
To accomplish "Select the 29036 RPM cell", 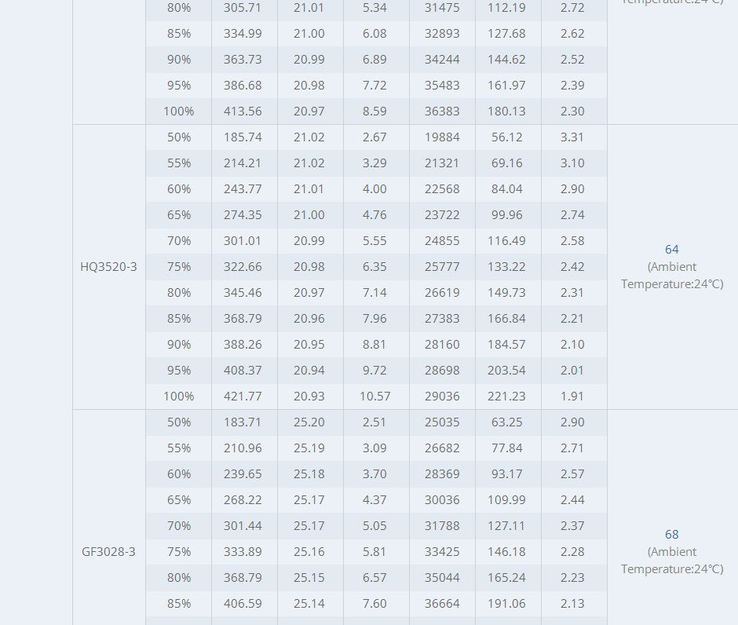I will (442, 397).
